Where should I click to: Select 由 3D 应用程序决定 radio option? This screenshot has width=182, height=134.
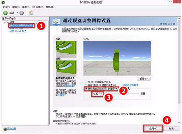86,82
